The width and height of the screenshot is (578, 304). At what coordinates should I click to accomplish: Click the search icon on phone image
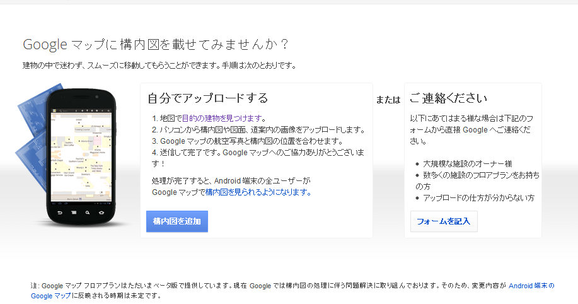point(88,213)
